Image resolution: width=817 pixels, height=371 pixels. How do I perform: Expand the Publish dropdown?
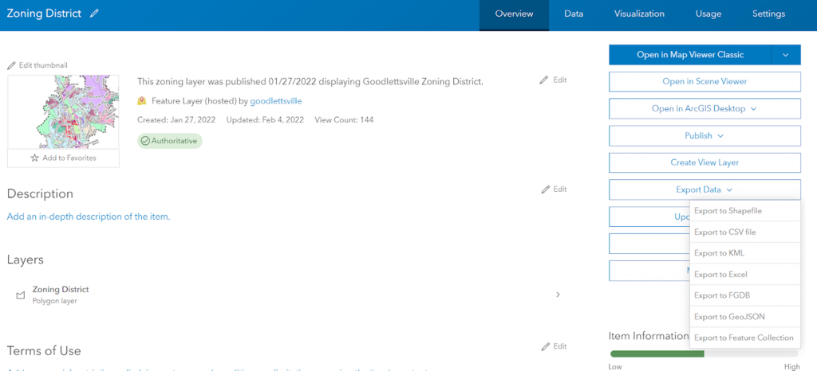point(720,135)
